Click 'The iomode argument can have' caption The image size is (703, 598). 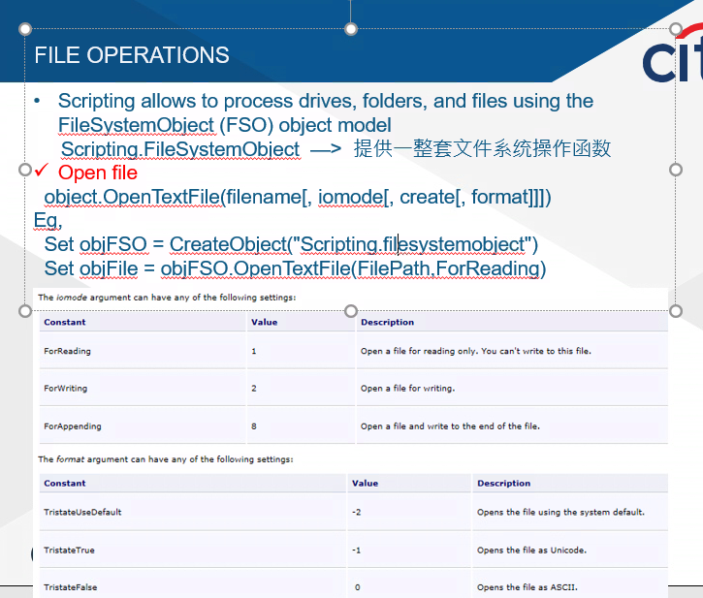(x=167, y=298)
